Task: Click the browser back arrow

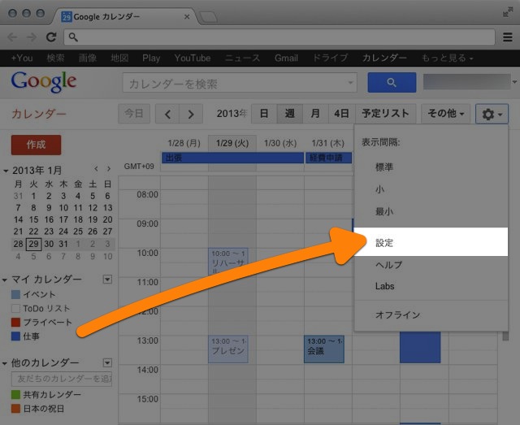Action: click(12, 37)
